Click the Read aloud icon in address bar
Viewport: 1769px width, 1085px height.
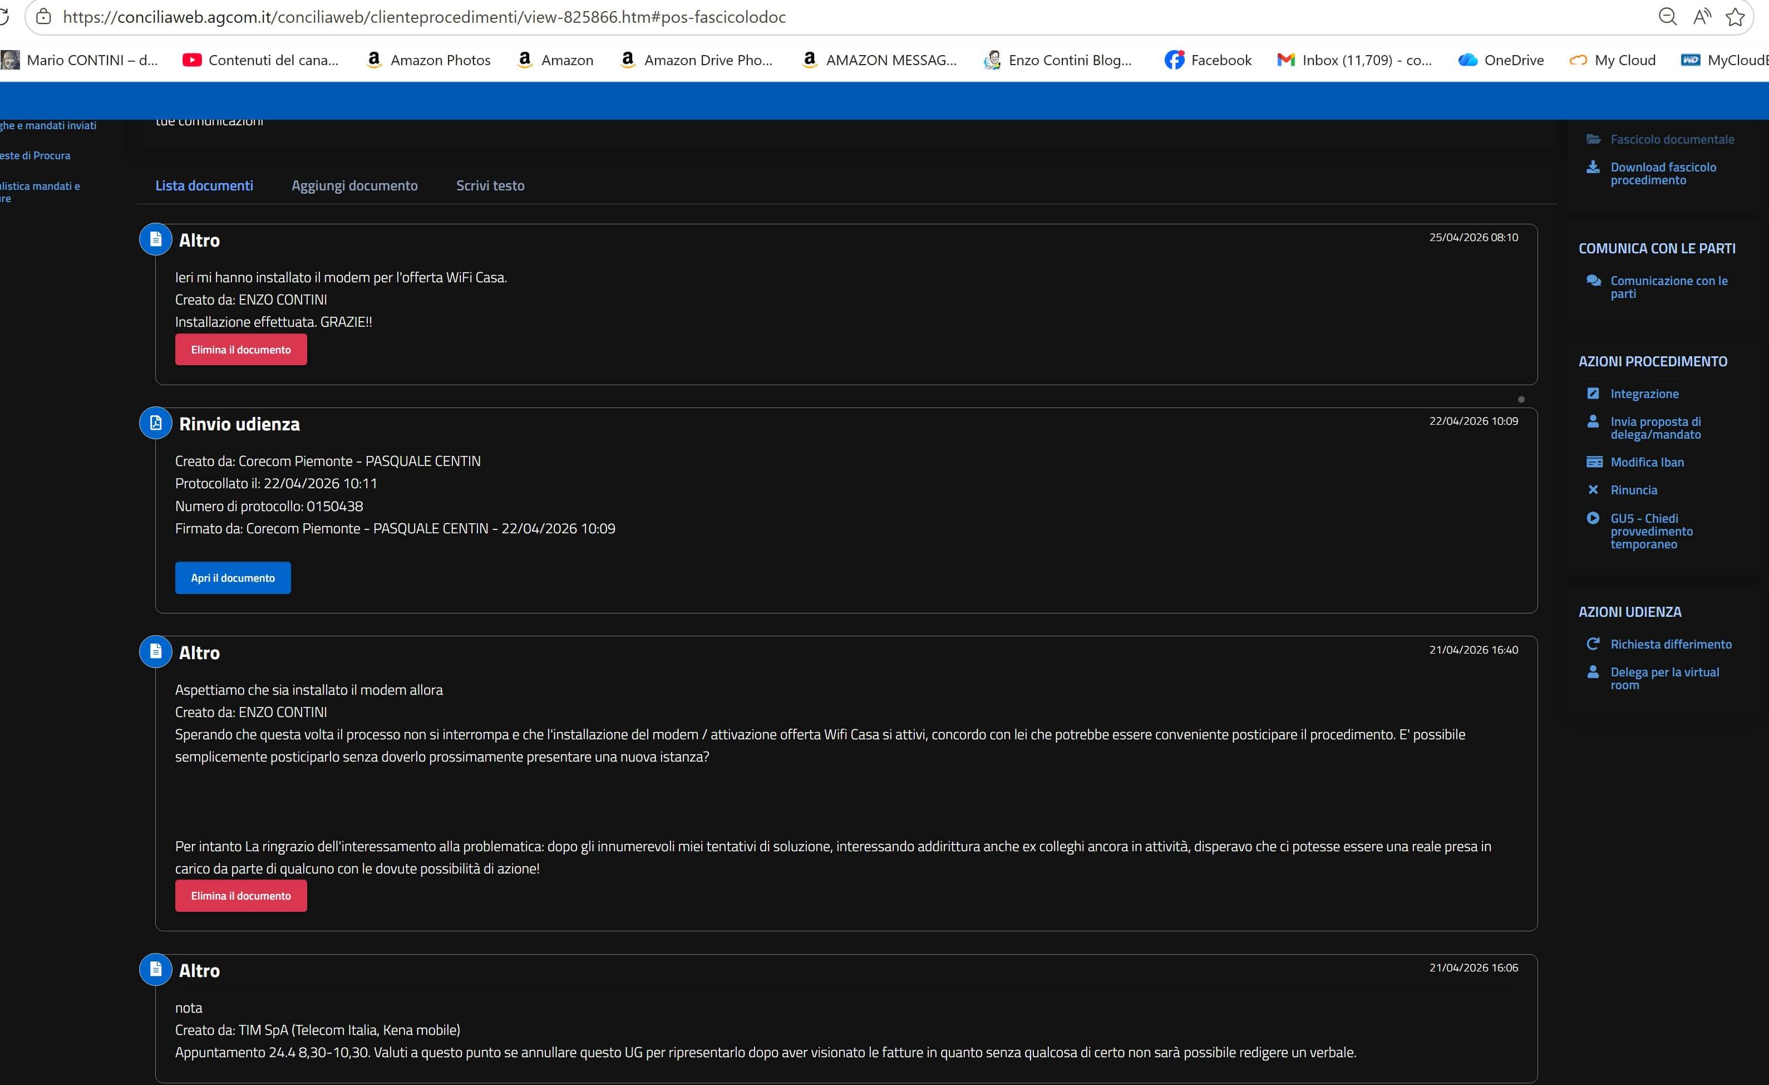click(1702, 17)
